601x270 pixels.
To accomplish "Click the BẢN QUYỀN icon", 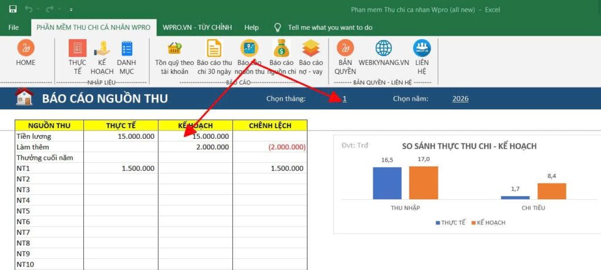I will click(346, 49).
